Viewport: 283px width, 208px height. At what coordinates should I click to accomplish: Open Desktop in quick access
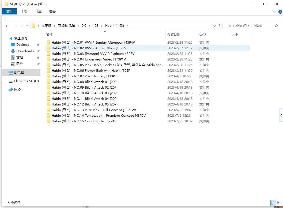[23, 44]
